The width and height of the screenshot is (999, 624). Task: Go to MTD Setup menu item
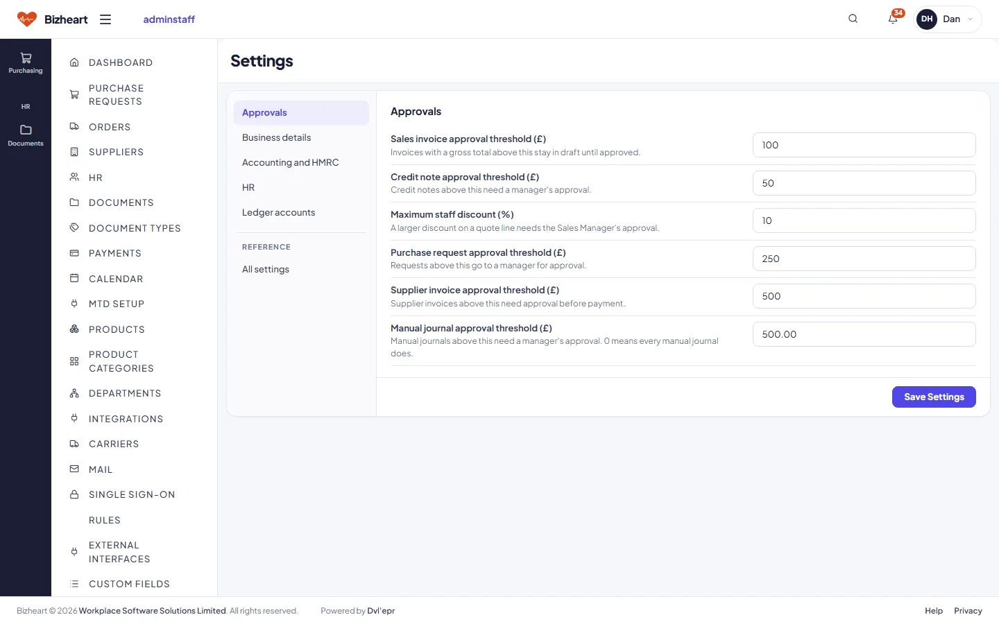pyautogui.click(x=135, y=304)
